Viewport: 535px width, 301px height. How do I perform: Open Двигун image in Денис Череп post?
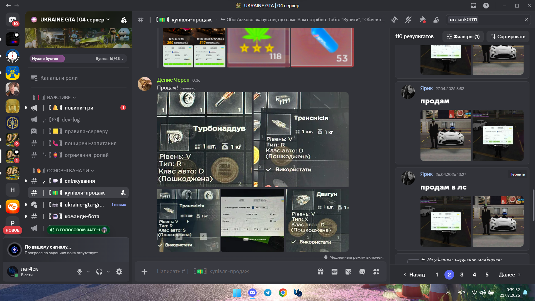317,220
